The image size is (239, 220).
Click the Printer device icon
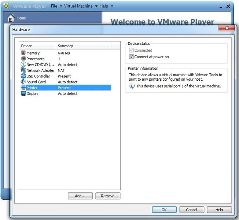(23, 88)
